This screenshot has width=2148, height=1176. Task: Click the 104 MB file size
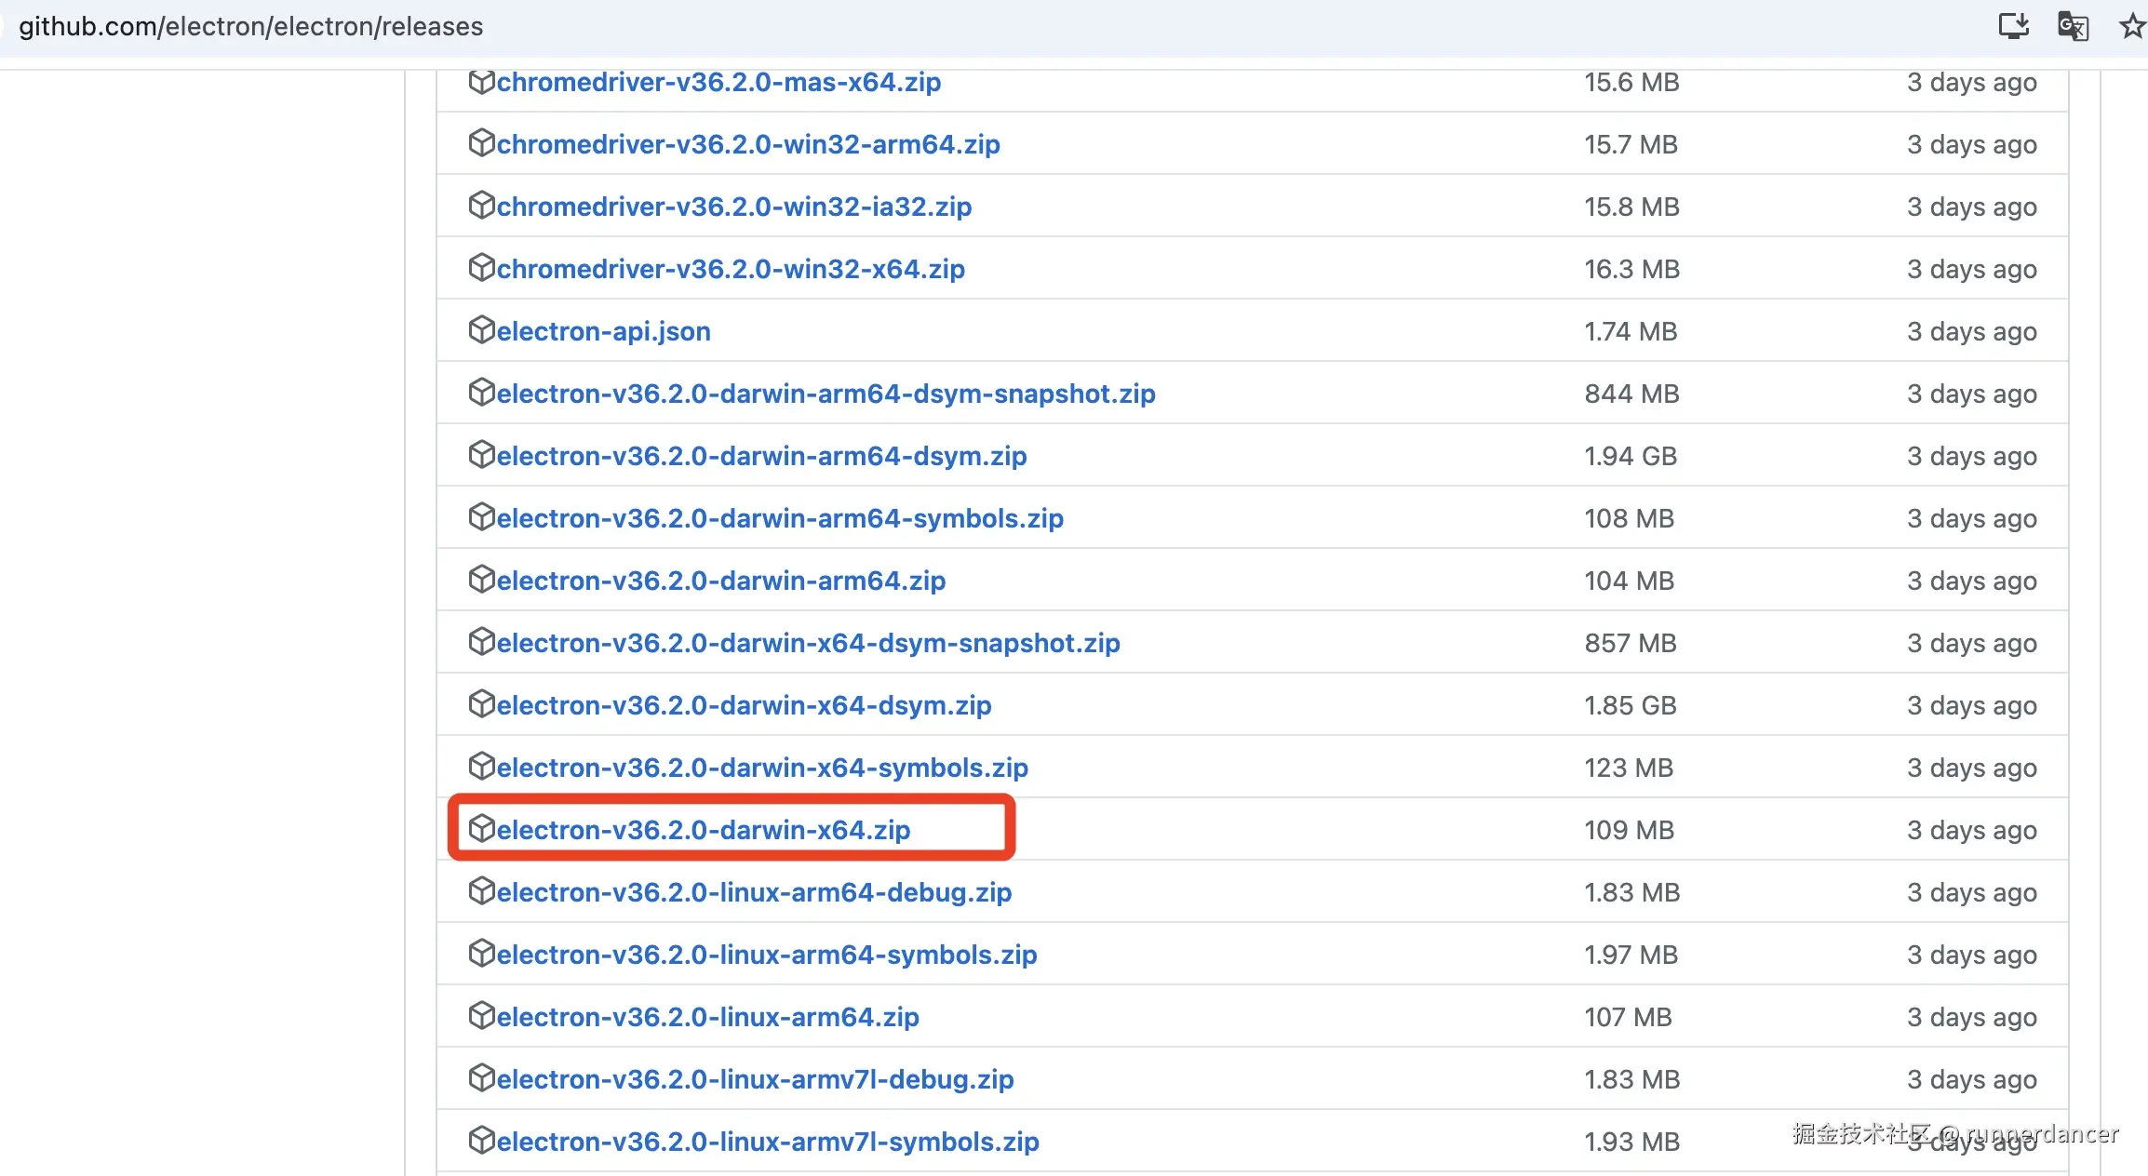pyautogui.click(x=1629, y=581)
